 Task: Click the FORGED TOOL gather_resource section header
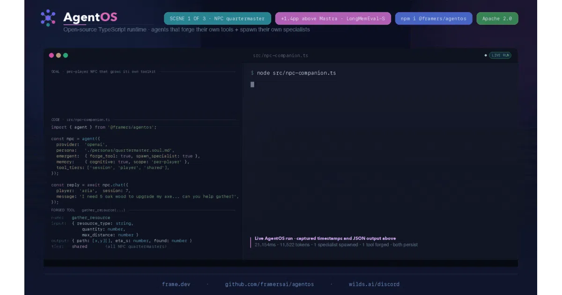(88, 210)
